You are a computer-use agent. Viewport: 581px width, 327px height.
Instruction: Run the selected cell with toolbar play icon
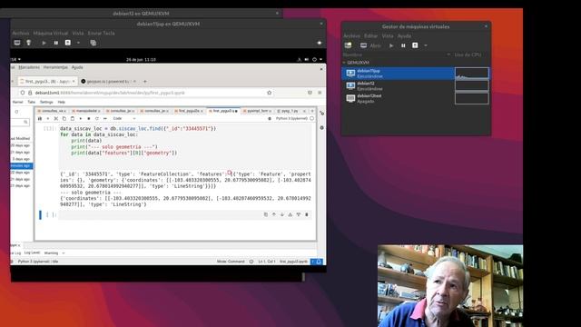[81, 119]
